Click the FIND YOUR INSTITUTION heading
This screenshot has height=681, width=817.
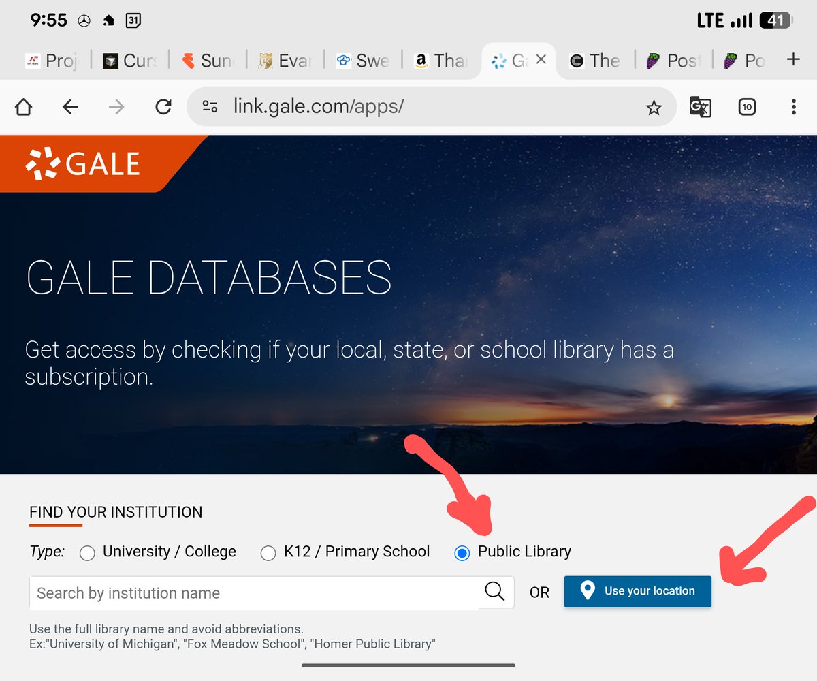pyautogui.click(x=116, y=512)
